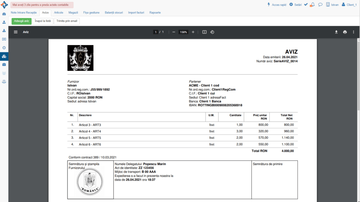Viewport: 360px width, 202px height.
Task: Click the AVIZ heading in document
Action: 291,52
